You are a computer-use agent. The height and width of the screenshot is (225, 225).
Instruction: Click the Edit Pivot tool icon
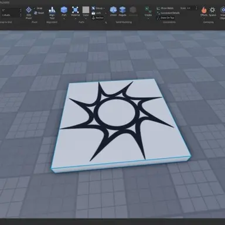coord(29,10)
